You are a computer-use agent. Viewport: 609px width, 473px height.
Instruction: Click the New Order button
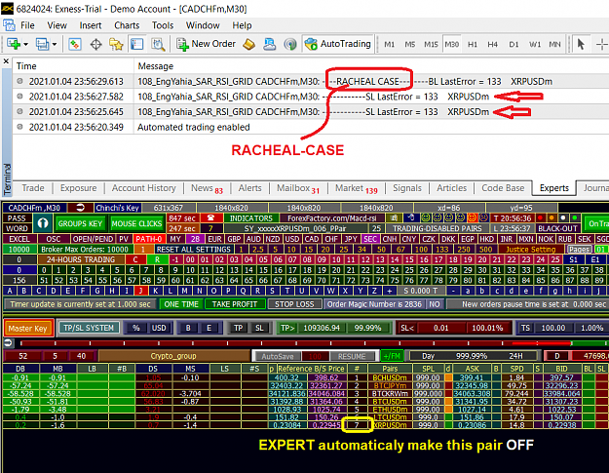pos(207,44)
